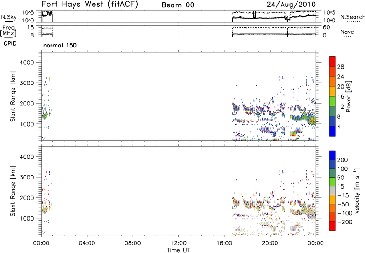
Task: Click the '28' tick on the Power color bar
Action: tap(340, 67)
